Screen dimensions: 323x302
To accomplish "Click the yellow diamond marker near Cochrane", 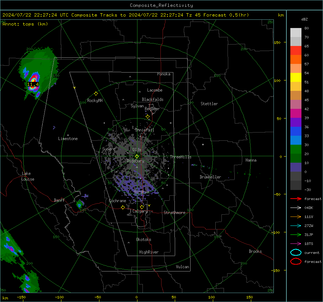I will point(123,207).
